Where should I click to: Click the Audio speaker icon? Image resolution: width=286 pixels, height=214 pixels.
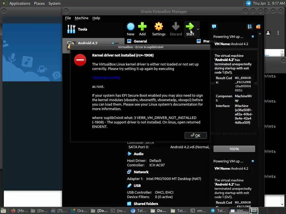point(129,154)
